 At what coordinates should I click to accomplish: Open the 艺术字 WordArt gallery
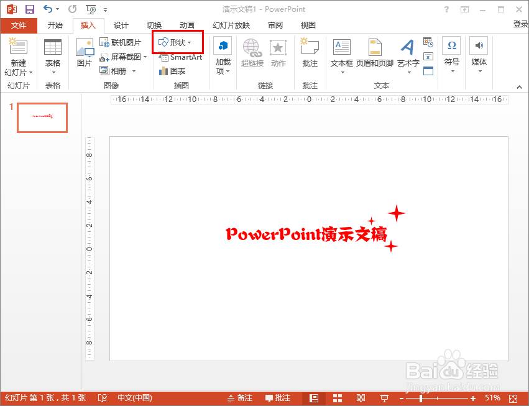408,56
